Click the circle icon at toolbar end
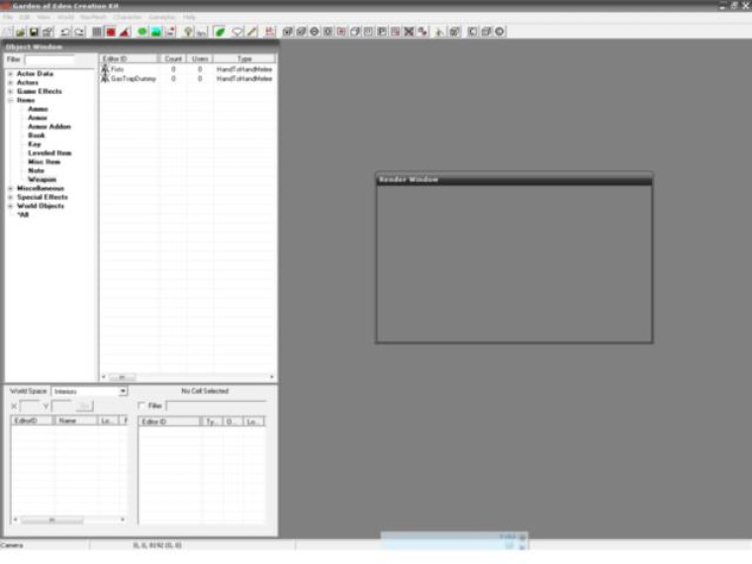Image resolution: width=752 pixels, height=564 pixels. pyautogui.click(x=500, y=32)
